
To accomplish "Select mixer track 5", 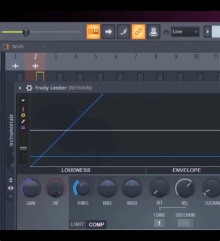I will point(95,57).
